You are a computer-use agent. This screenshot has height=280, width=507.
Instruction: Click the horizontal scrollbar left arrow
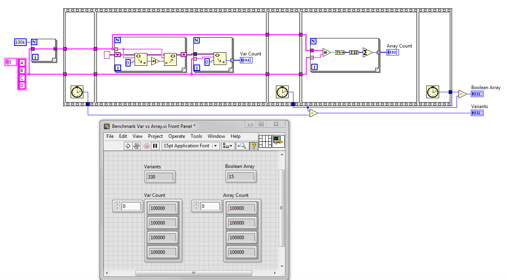coord(106,273)
